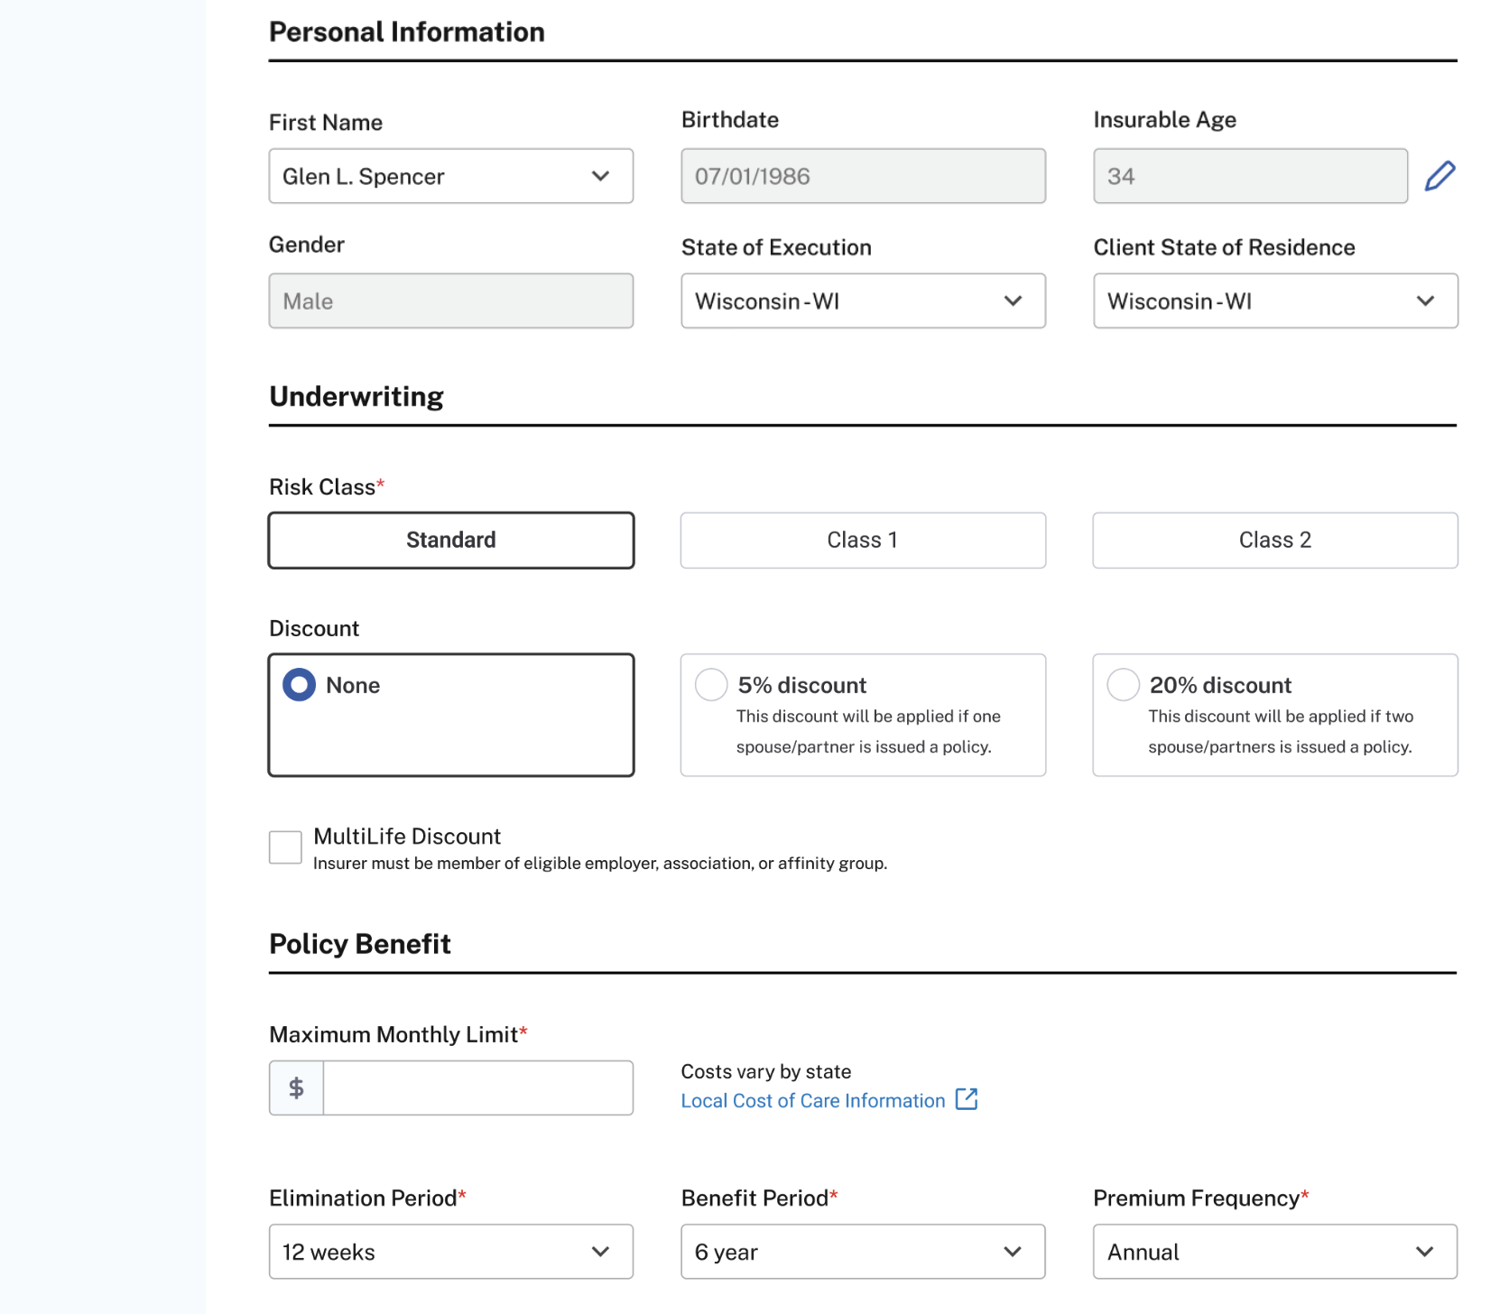1509x1314 pixels.
Task: Select the None discount radio option
Action: click(x=300, y=685)
